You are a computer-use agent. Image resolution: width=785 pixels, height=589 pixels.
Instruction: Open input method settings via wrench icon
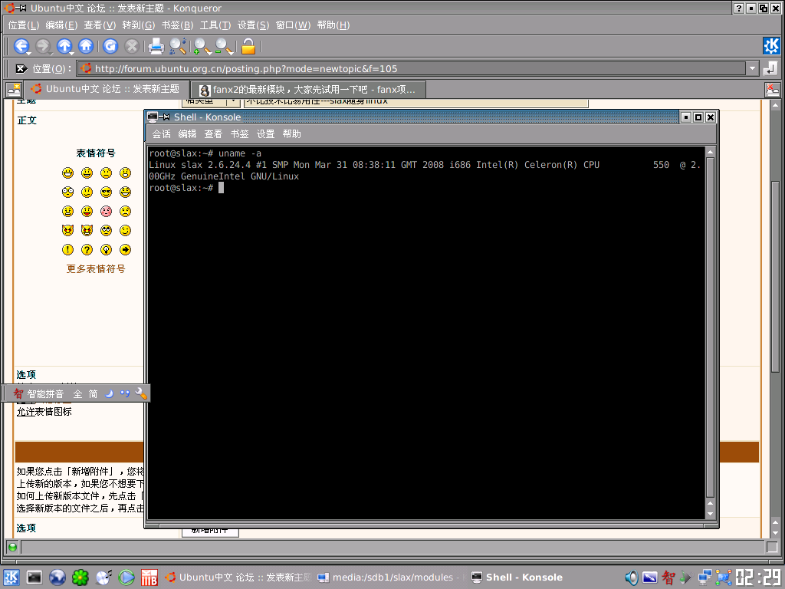click(141, 393)
